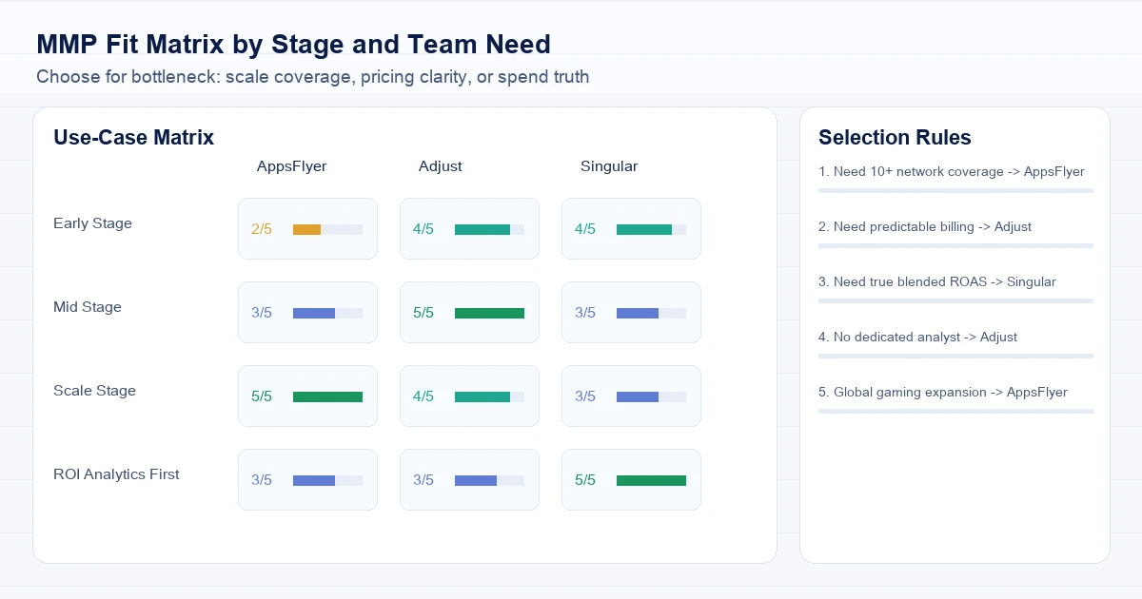The image size is (1142, 599).
Task: Select the Scale Stage row label
Action: (x=94, y=391)
